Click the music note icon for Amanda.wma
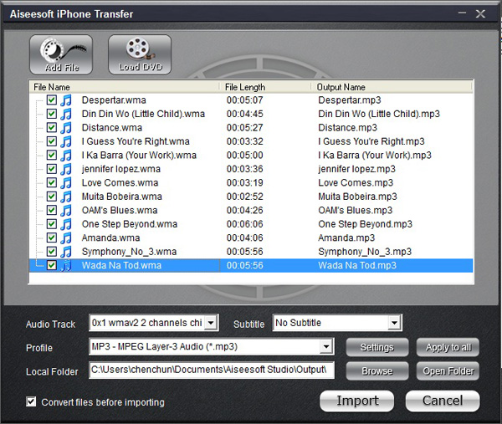Image resolution: width=502 pixels, height=424 pixels. 66,238
